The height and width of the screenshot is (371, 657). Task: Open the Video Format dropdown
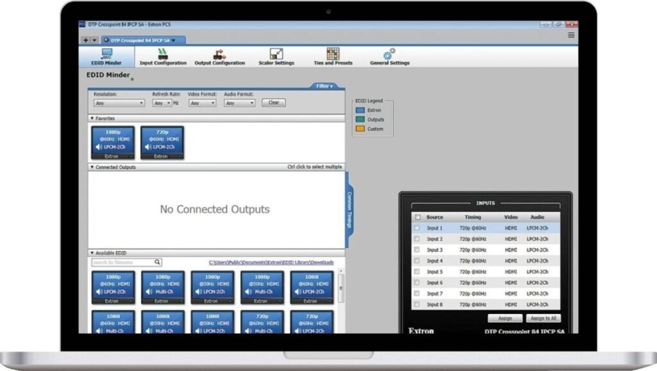pos(202,103)
